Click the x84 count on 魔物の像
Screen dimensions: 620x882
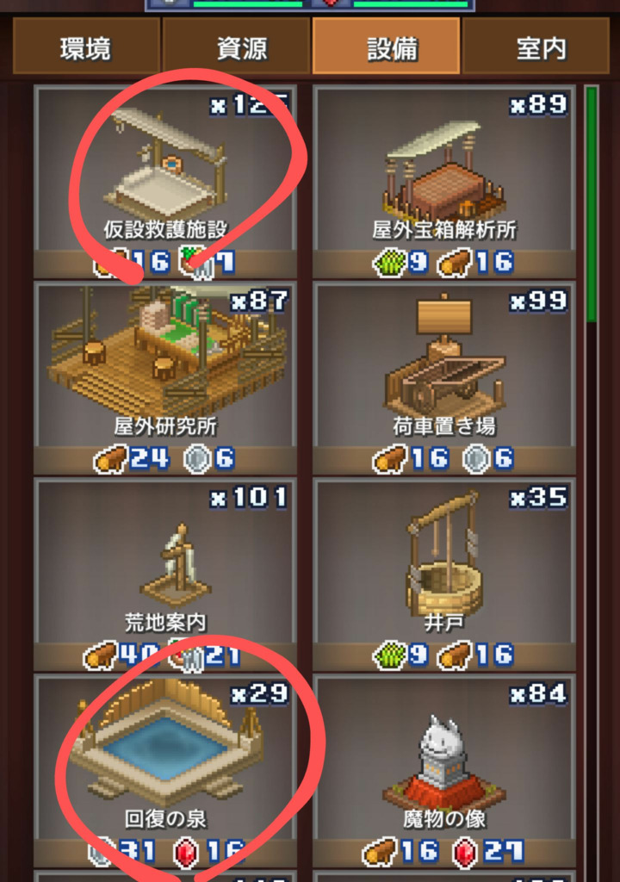pos(538,694)
